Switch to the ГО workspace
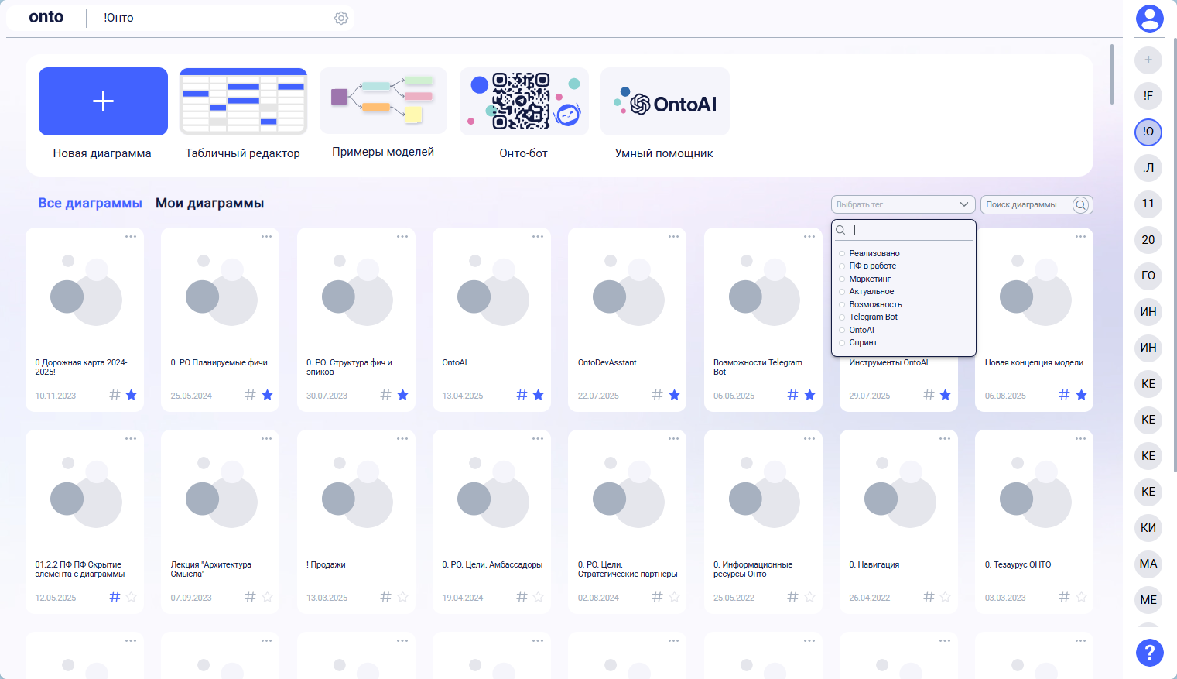This screenshot has height=679, width=1177. click(1148, 276)
